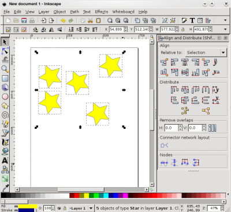Click Make horizontal gaps equal icon
Screen dimensions: 231x212
(x=206, y=90)
